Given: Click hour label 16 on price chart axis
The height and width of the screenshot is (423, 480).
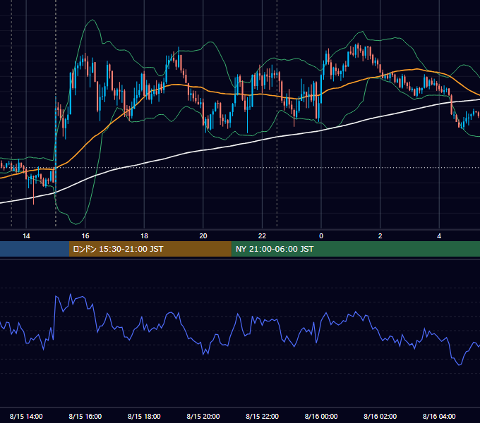Looking at the screenshot, I should 85,235.
